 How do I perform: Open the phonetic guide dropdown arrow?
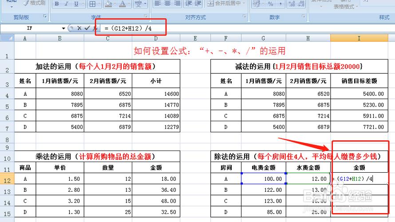click(x=145, y=4)
